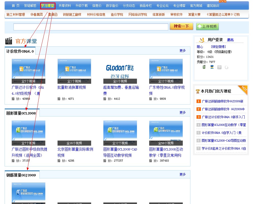Open 共享资料 in top navigation

point(65,6)
